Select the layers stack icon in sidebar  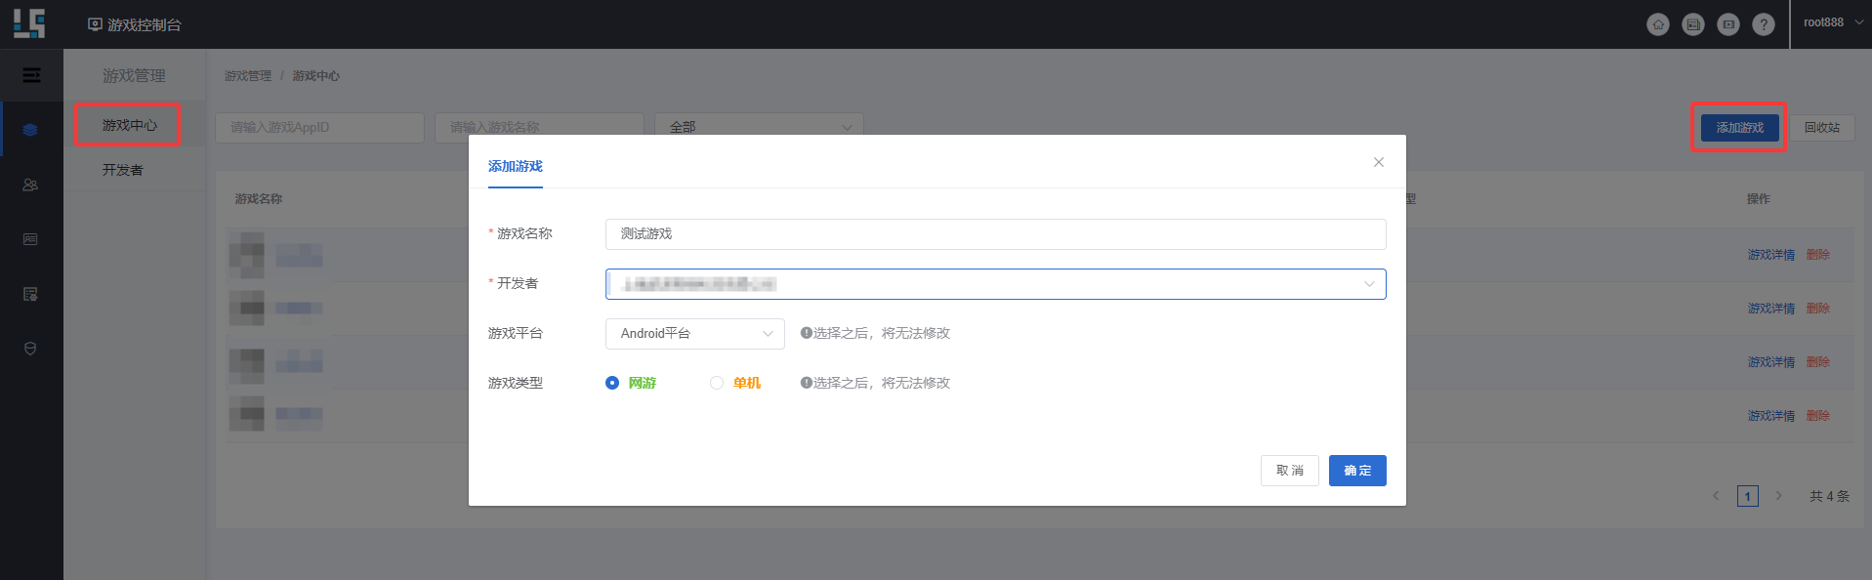coord(30,130)
